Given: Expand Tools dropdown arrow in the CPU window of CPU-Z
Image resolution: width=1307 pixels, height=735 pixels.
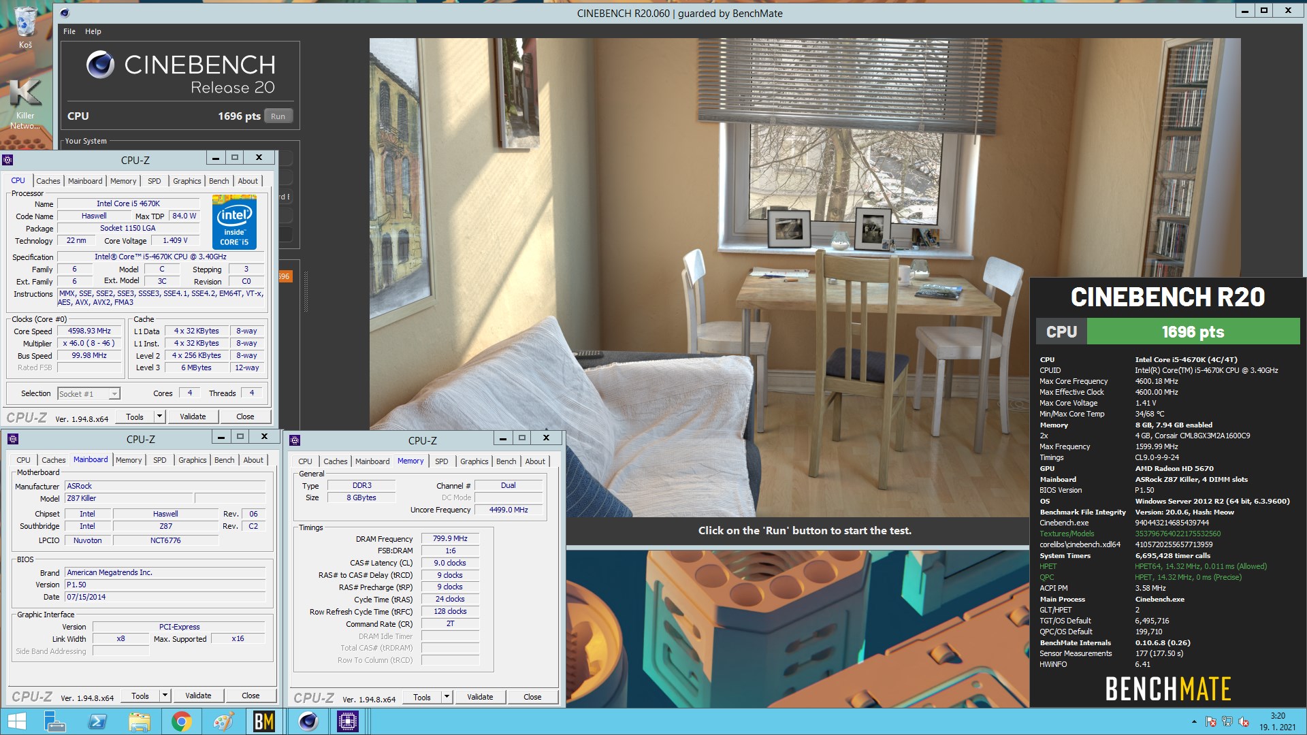Looking at the screenshot, I should (159, 416).
